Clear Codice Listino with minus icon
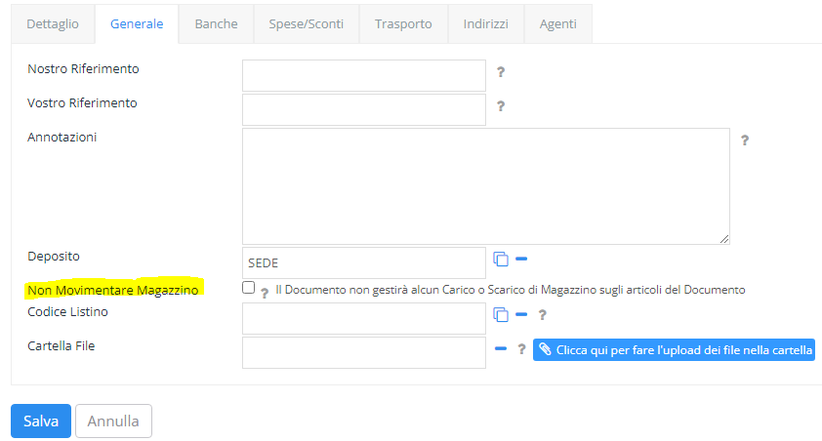 point(521,314)
